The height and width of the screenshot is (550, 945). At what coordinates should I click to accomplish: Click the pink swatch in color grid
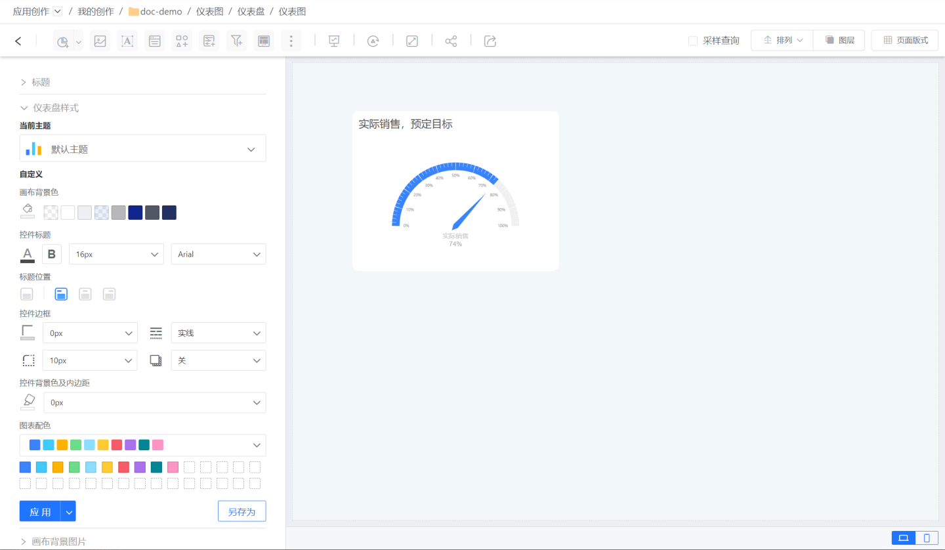coord(173,467)
